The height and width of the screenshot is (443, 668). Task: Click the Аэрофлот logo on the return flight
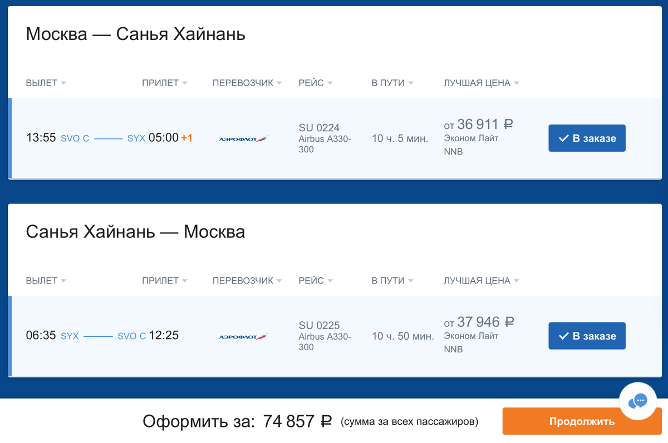click(x=242, y=336)
